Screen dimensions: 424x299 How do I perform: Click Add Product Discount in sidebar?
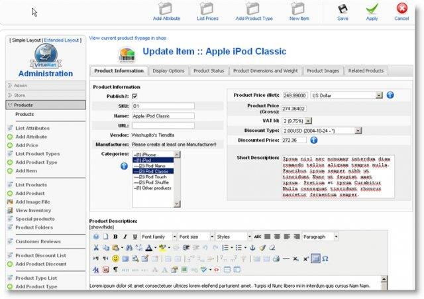(41, 264)
